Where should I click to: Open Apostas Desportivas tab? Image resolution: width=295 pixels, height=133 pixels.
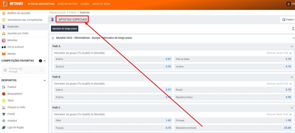41,4
